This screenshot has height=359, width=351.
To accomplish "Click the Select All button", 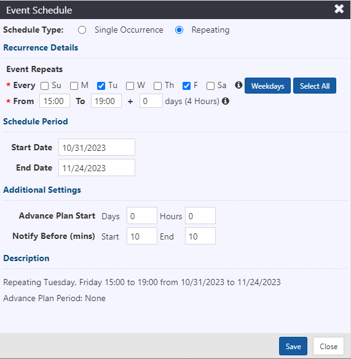I will tap(315, 86).
